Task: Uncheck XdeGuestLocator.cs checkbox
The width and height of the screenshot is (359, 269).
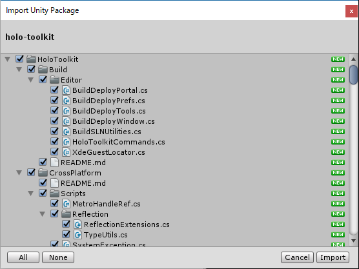Action: click(55, 152)
